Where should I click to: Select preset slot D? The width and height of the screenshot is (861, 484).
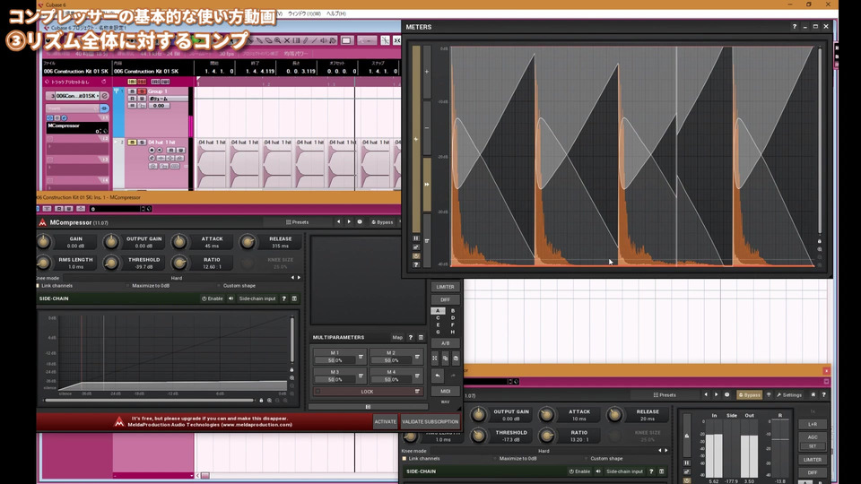point(453,317)
